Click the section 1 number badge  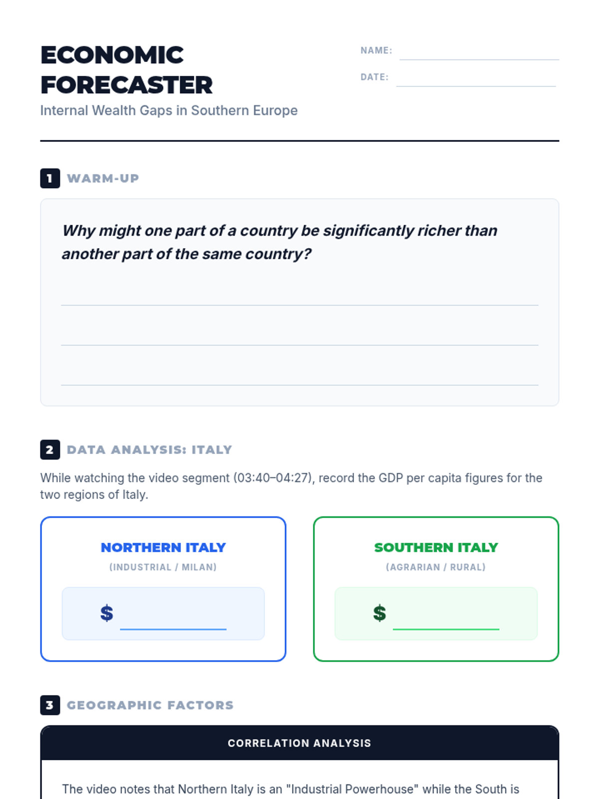point(50,178)
